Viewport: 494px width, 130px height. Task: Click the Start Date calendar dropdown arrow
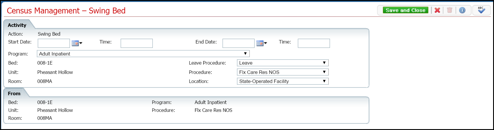click(81, 43)
